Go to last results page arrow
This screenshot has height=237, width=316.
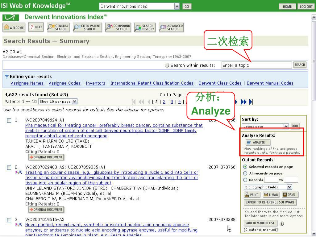(x=251, y=102)
